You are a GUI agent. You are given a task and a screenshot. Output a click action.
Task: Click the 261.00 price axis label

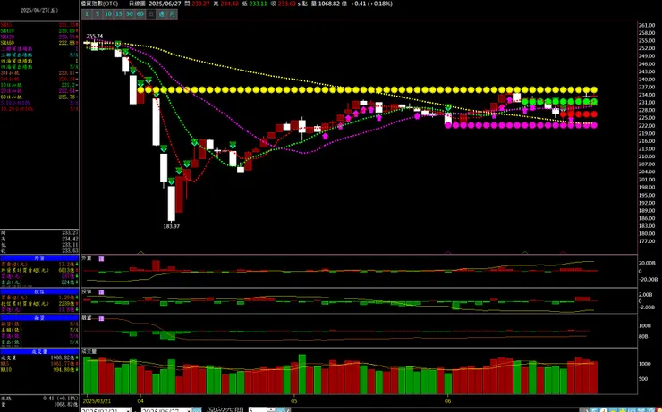(x=647, y=25)
